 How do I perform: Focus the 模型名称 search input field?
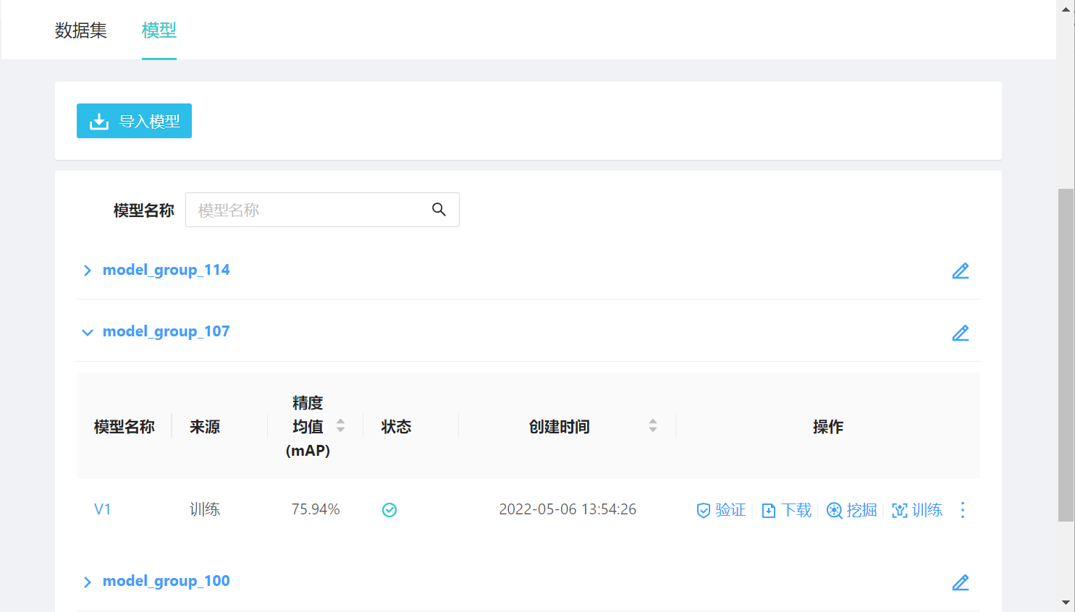[308, 210]
